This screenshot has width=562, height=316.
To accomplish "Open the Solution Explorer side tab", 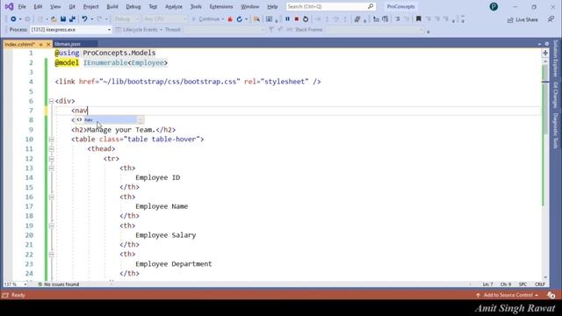I will pyautogui.click(x=556, y=59).
